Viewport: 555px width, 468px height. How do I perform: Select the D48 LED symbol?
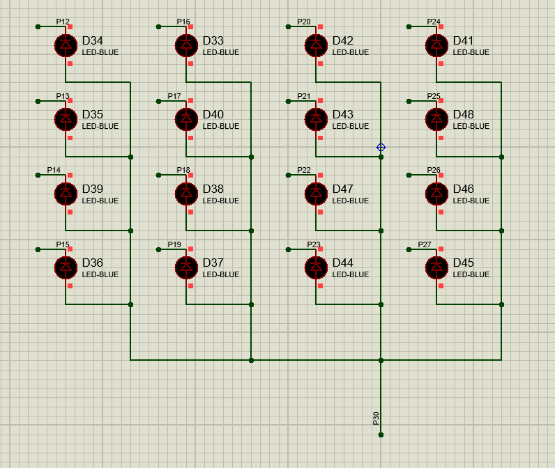[x=436, y=120]
